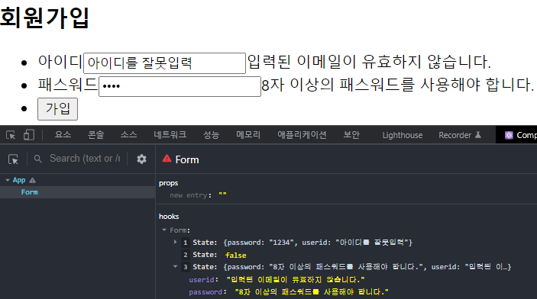Click the invalid email error message on page
Screen dimensions: 537x299
coord(369,62)
